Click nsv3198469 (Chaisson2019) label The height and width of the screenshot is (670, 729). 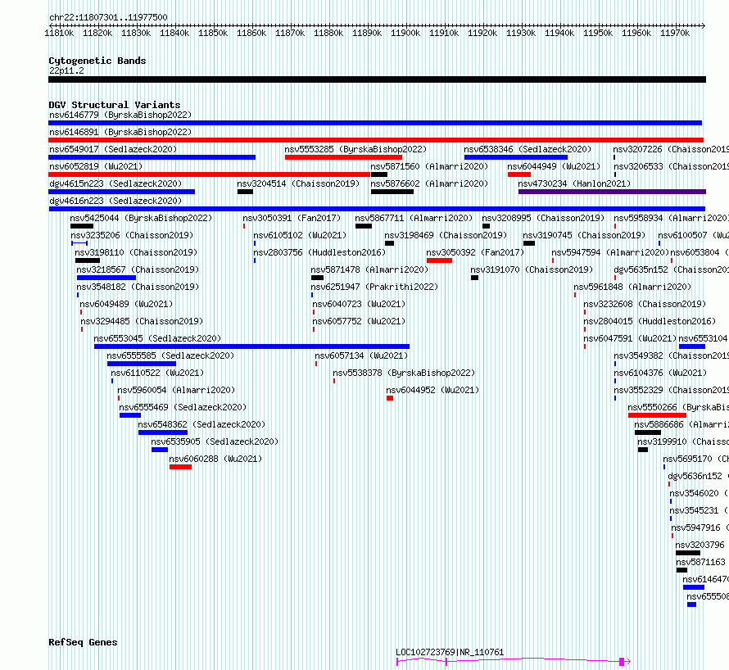point(446,235)
